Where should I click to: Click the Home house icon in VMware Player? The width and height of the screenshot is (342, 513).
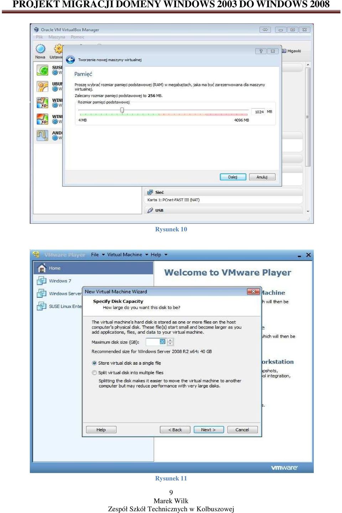42,268
